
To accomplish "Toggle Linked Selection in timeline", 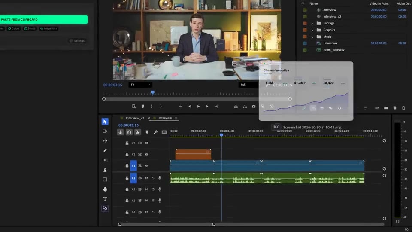I will point(137,132).
